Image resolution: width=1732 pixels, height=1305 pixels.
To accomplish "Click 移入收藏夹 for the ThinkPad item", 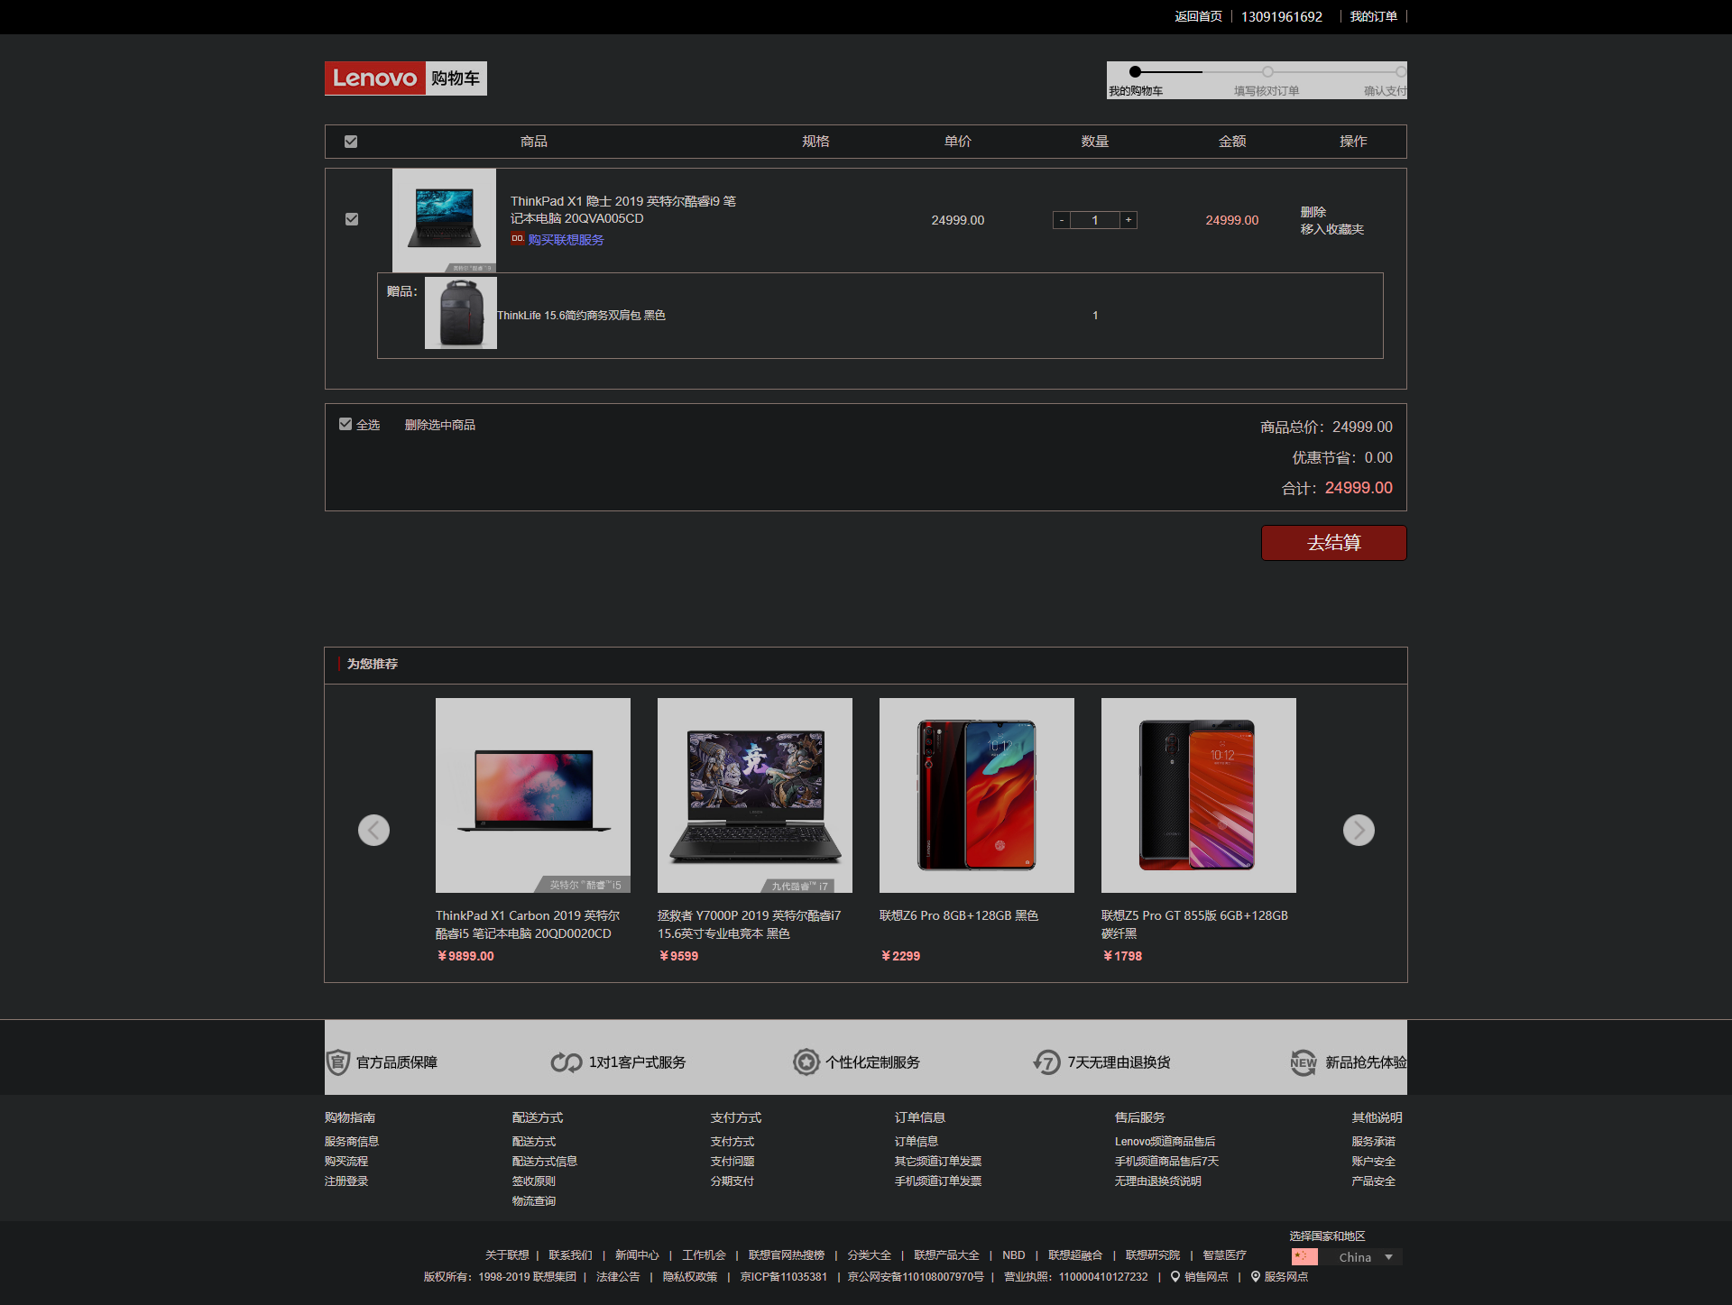I will click(1331, 229).
